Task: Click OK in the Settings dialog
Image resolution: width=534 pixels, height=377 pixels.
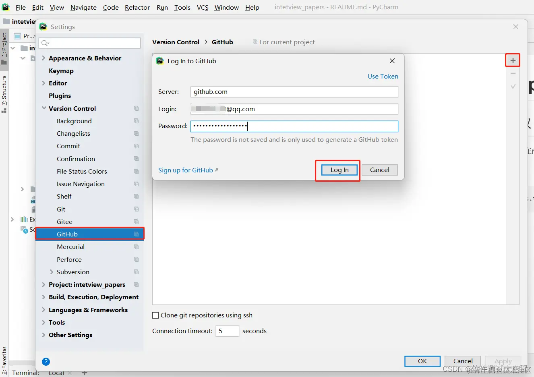Action: [422, 361]
